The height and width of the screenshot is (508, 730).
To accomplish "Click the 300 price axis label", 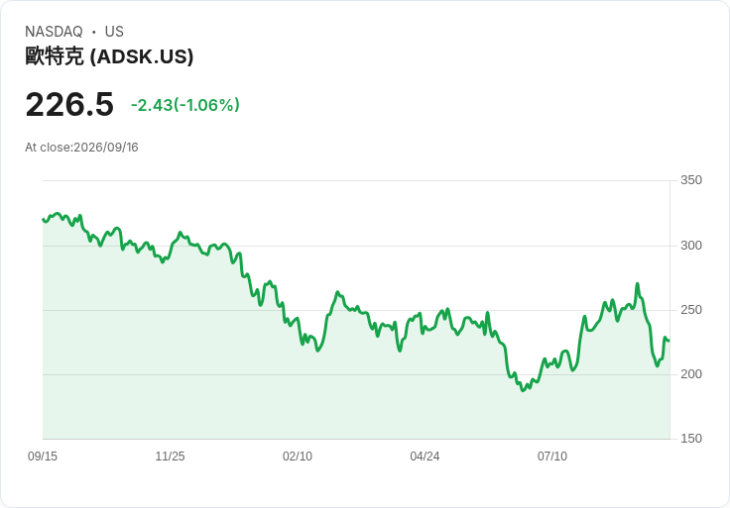I will [691, 245].
